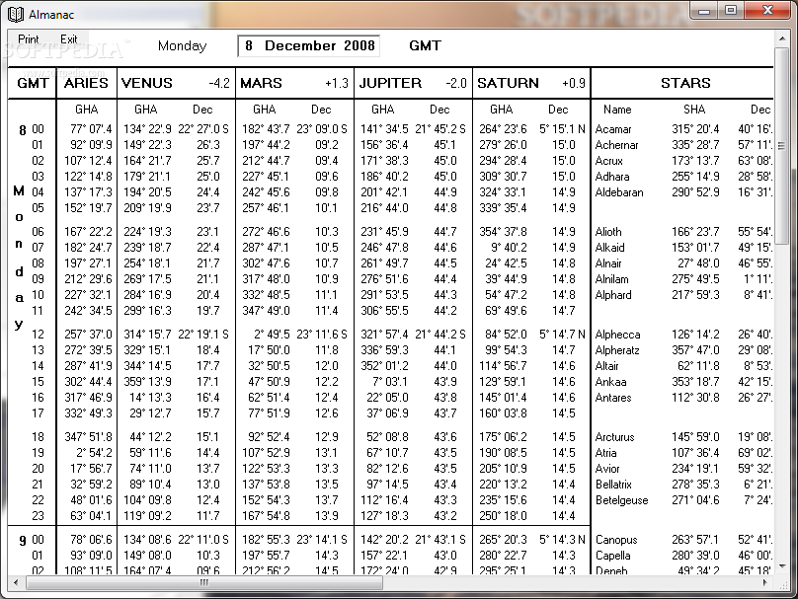This screenshot has height=599, width=798.
Task: Click the SATURN column header
Action: 508,83
